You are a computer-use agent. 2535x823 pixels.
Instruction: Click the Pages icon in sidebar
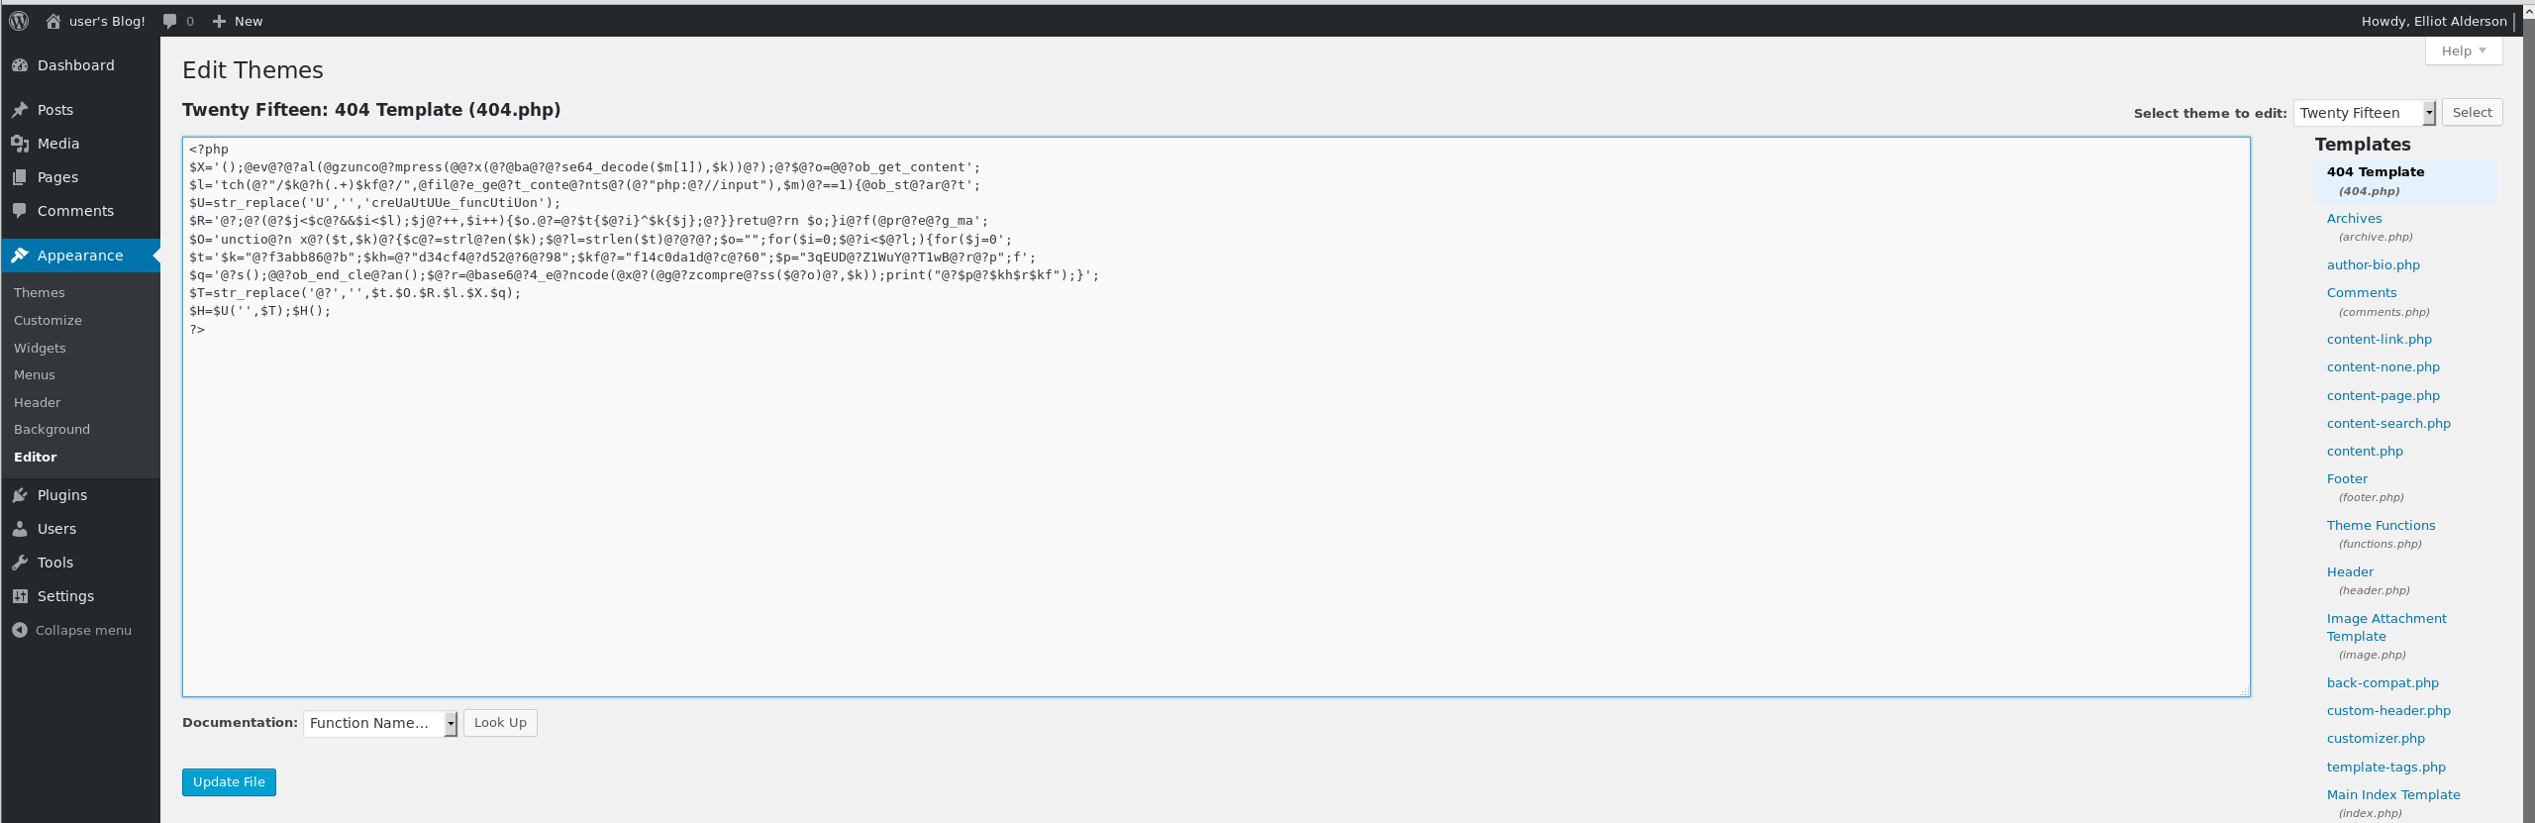(20, 177)
